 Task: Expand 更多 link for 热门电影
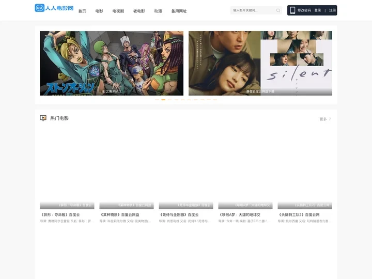pos(325,119)
